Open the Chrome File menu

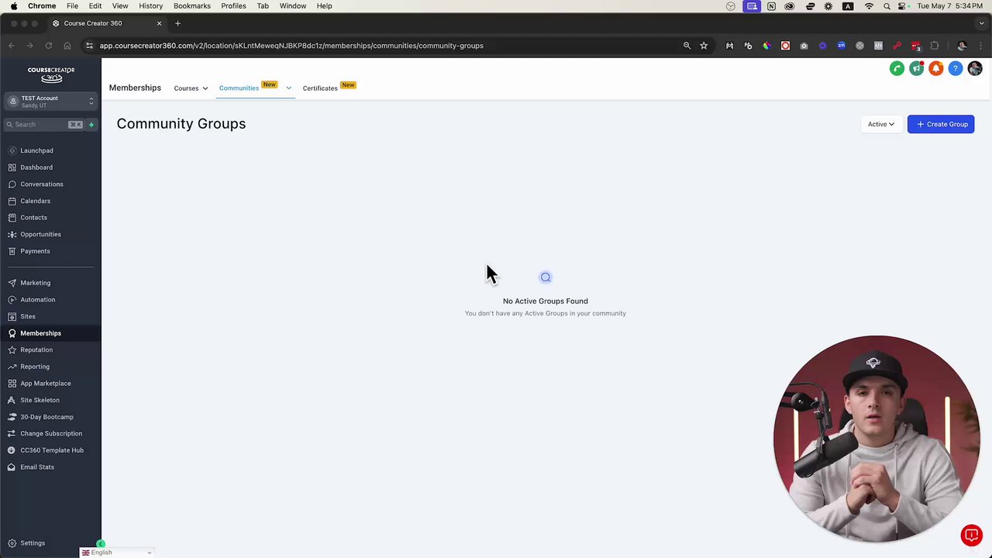(x=72, y=6)
